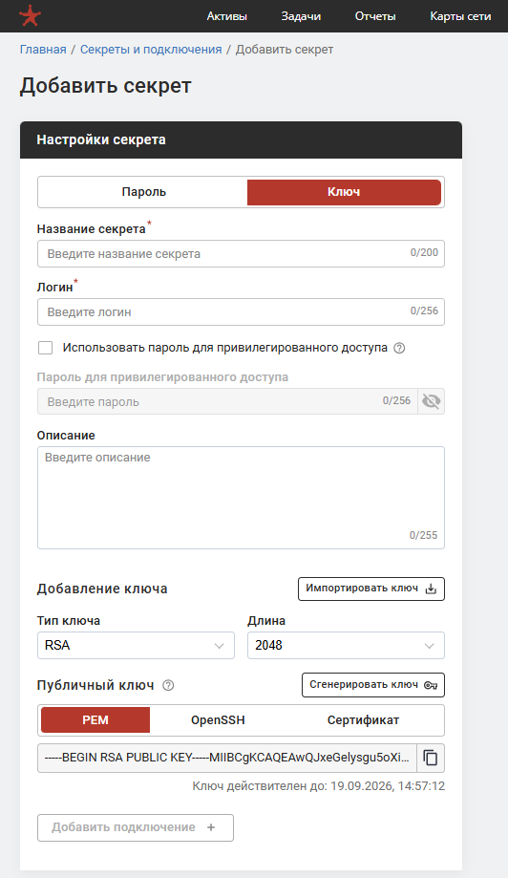The height and width of the screenshot is (878, 508).
Task: Open the Отчеты menu
Action: [x=375, y=16]
